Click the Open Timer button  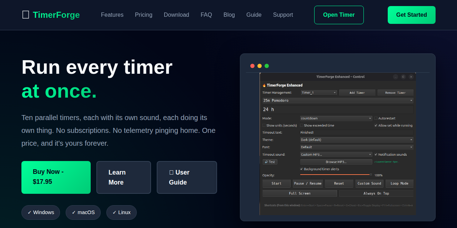339,15
